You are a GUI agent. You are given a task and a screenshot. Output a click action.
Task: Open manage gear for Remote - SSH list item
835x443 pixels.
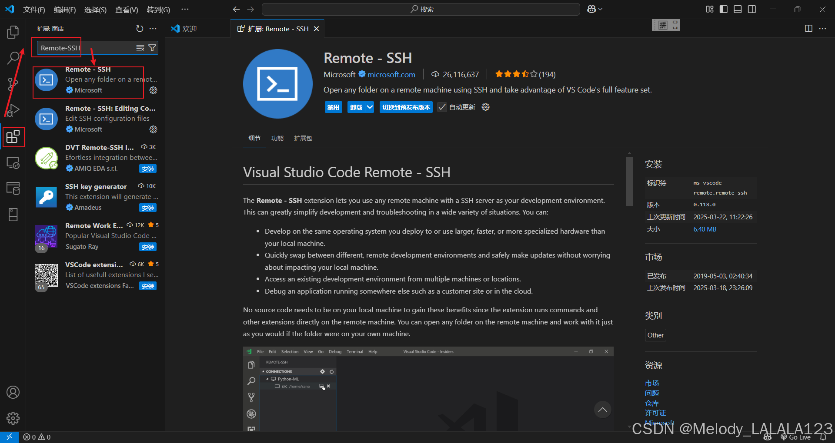pyautogui.click(x=153, y=90)
